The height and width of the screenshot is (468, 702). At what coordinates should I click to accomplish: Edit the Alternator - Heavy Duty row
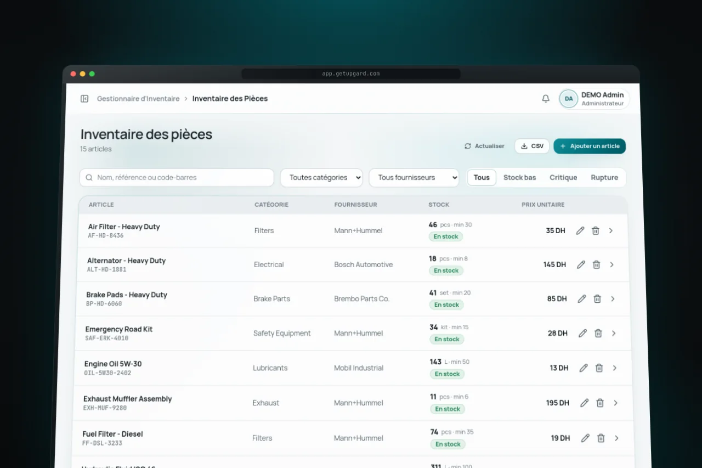(581, 264)
